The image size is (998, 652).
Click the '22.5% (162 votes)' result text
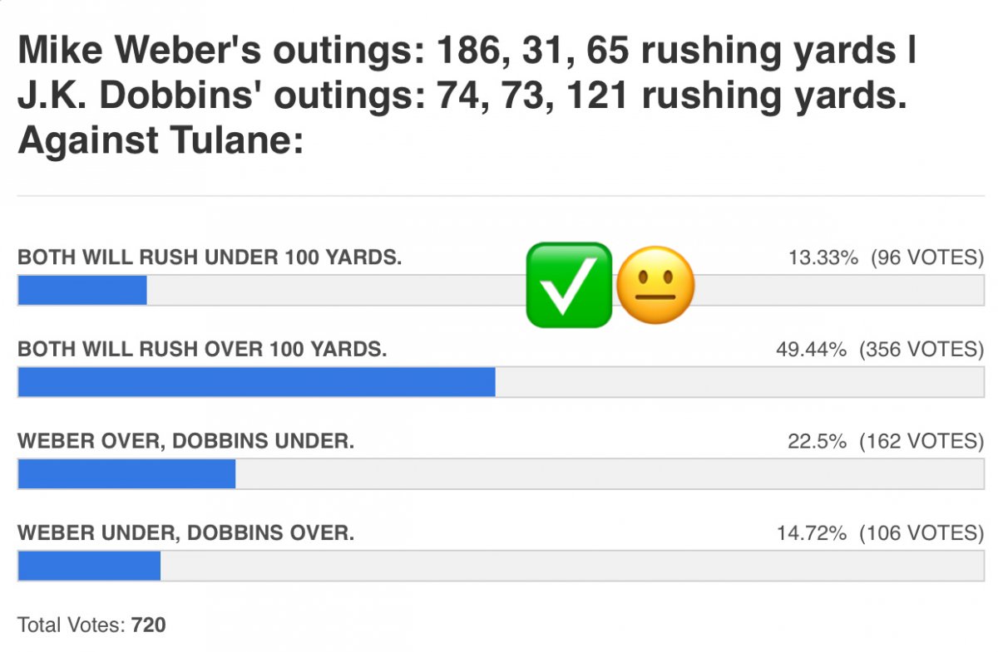click(x=886, y=441)
